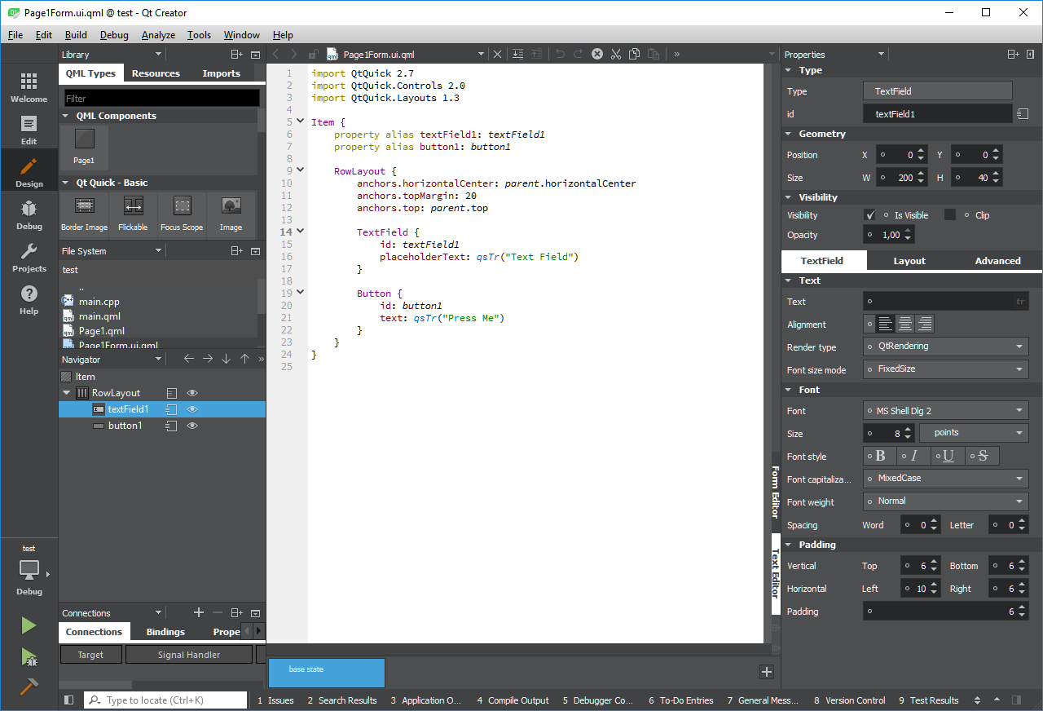Move item down in Navigator with down arrow
This screenshot has height=711, width=1043.
(x=226, y=359)
